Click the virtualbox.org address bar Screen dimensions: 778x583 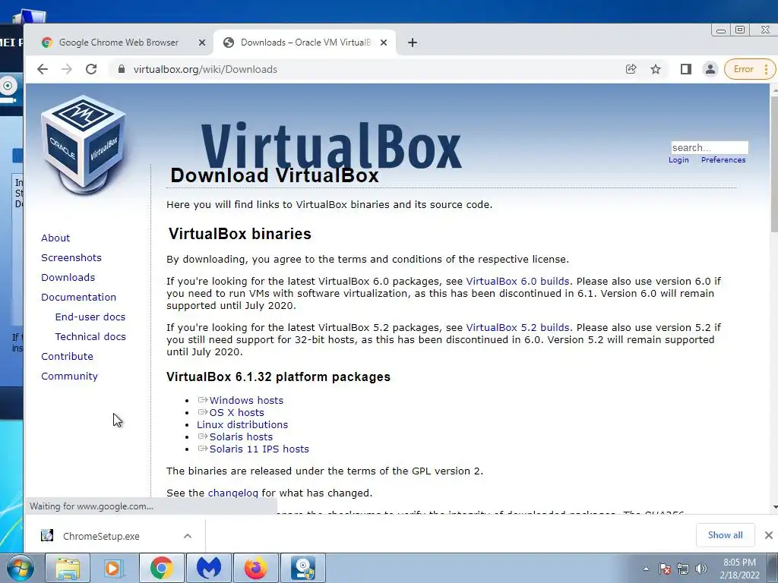point(367,69)
